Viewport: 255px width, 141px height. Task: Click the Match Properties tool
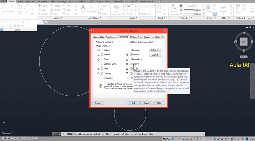point(174,10)
